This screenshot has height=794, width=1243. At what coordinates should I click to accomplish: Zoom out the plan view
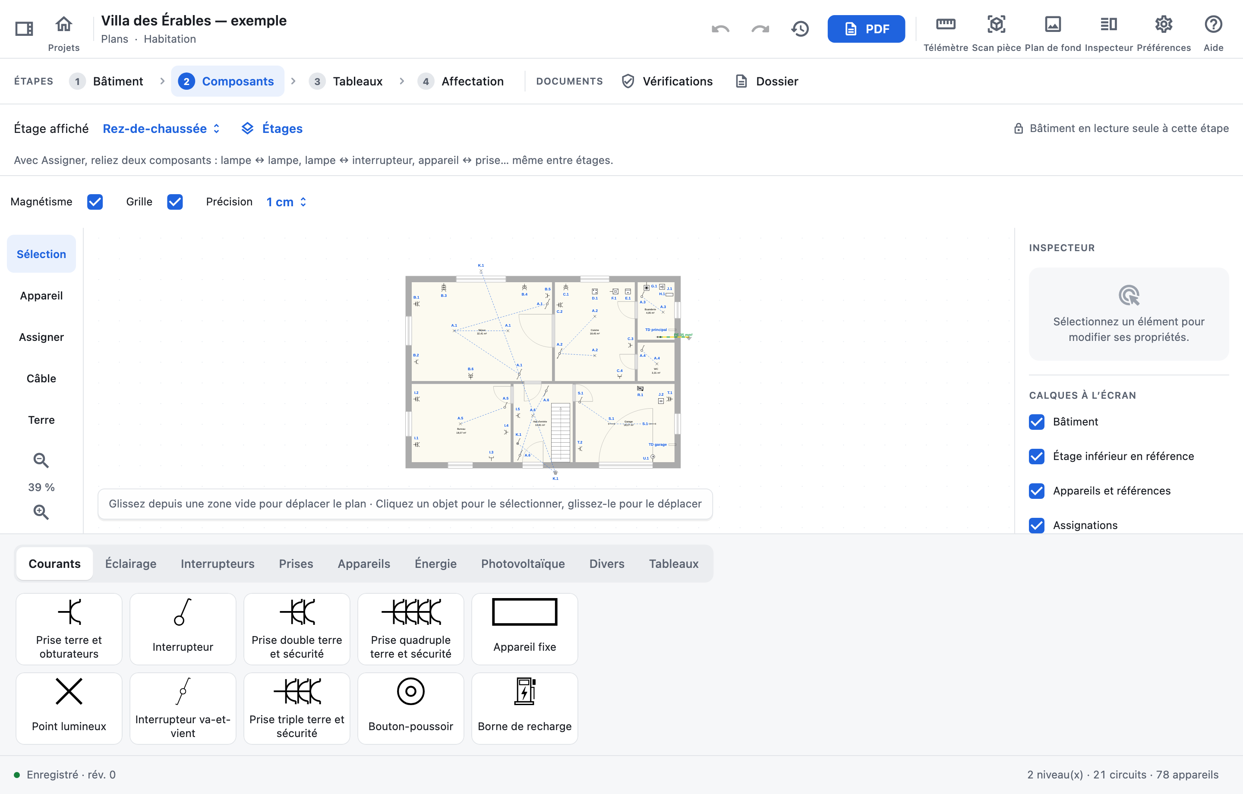[x=41, y=460]
